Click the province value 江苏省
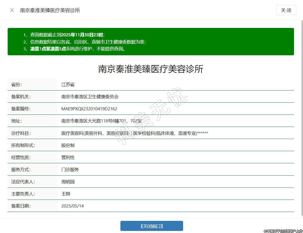The width and height of the screenshot is (303, 233). tap(68, 85)
